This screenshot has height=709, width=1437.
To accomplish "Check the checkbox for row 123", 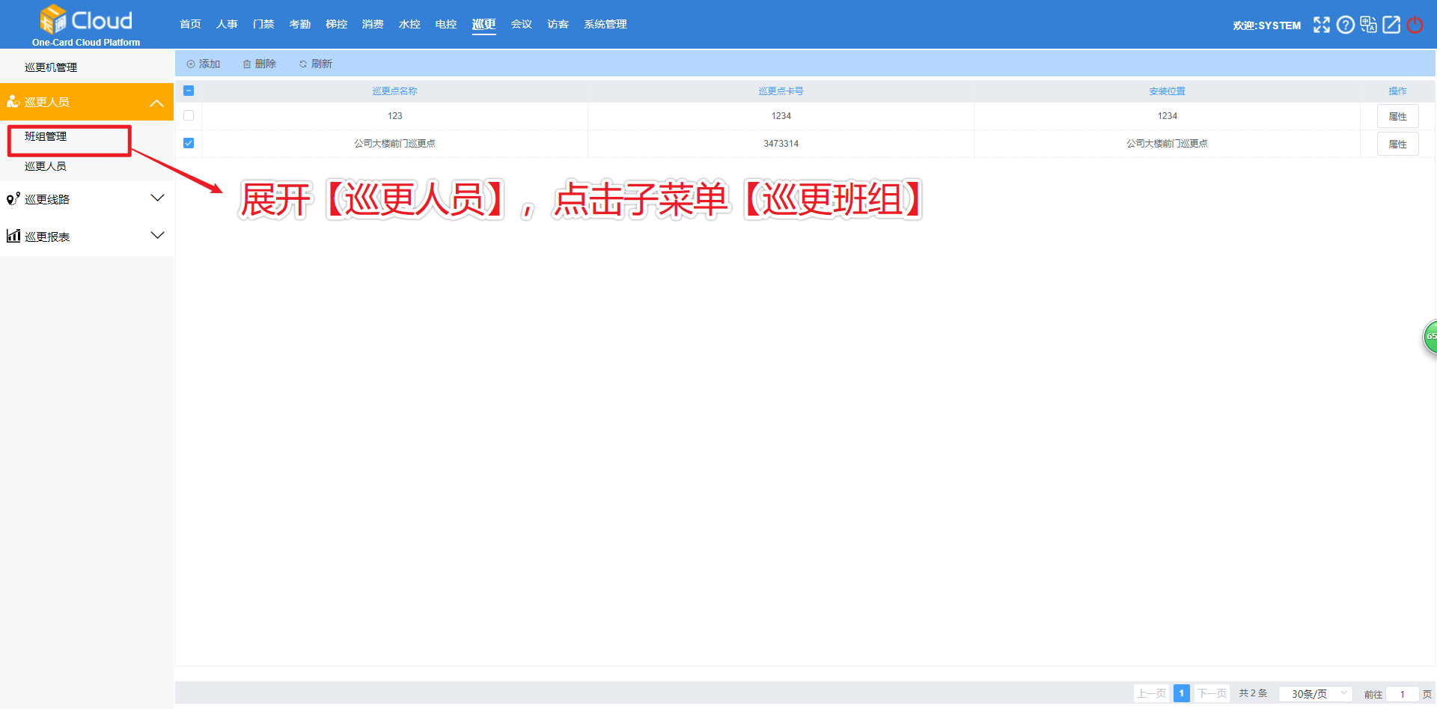I will tap(189, 115).
